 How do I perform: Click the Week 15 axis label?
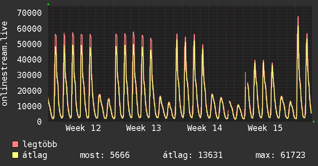pyautogui.click(x=265, y=128)
